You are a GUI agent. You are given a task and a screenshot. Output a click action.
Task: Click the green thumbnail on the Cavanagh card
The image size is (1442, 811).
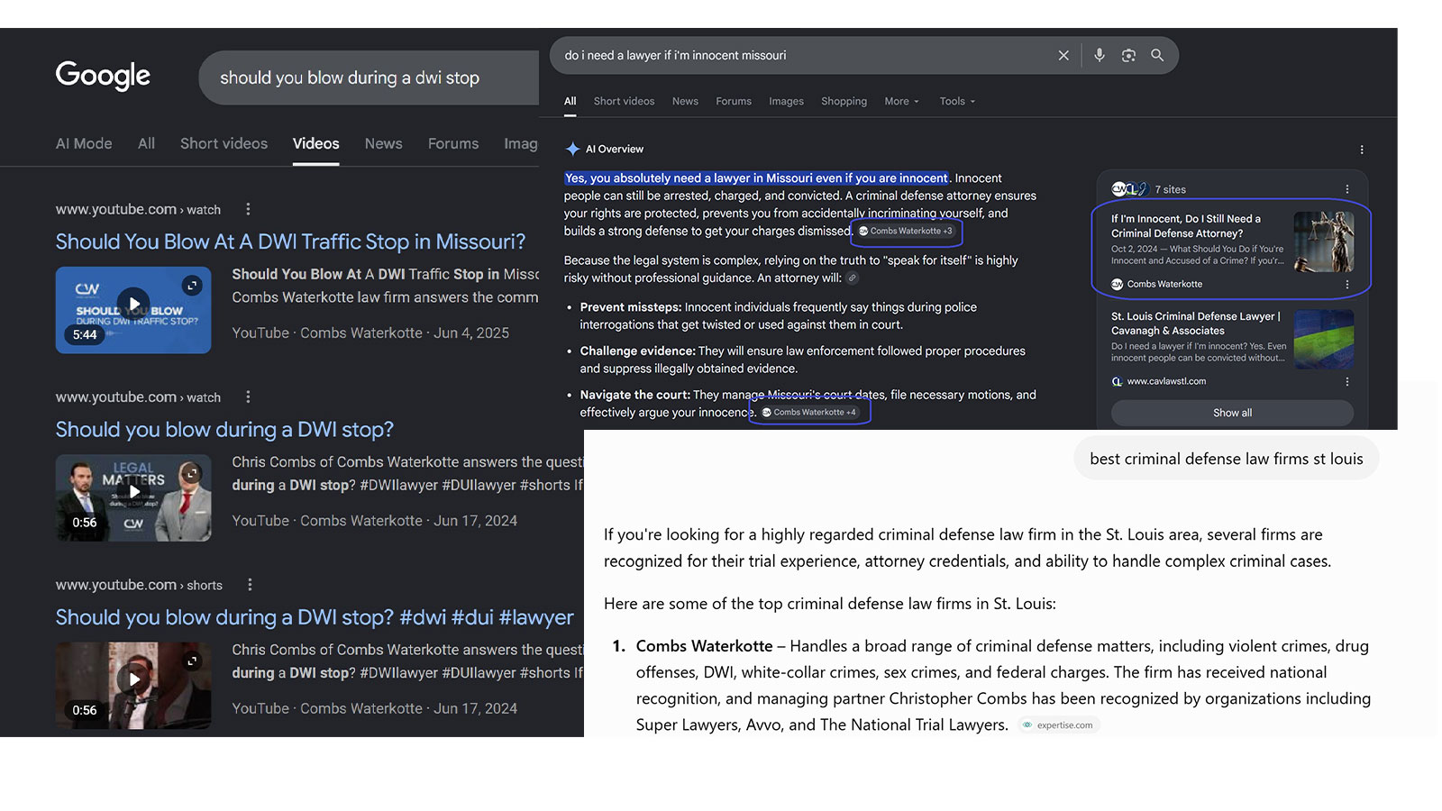[1324, 339]
